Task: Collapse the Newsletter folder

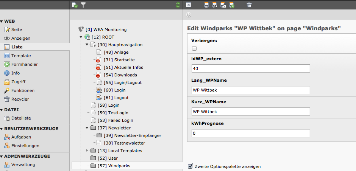Action: tap(87, 128)
